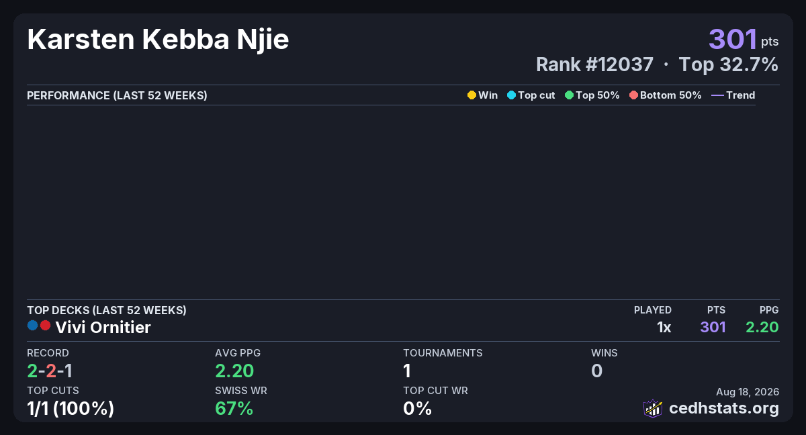Screen dimensions: 806x435
Task: Click the Swiss WR 67% value
Action: 234,408
